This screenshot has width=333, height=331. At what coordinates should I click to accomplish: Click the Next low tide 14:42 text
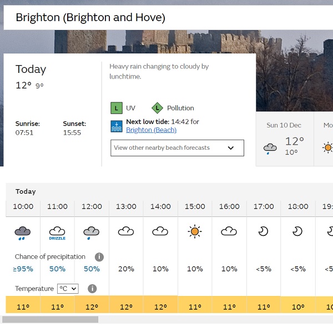tap(163, 122)
